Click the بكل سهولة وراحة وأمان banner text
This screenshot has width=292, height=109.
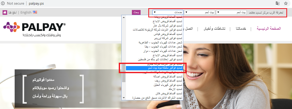pyautogui.click(x=49, y=96)
